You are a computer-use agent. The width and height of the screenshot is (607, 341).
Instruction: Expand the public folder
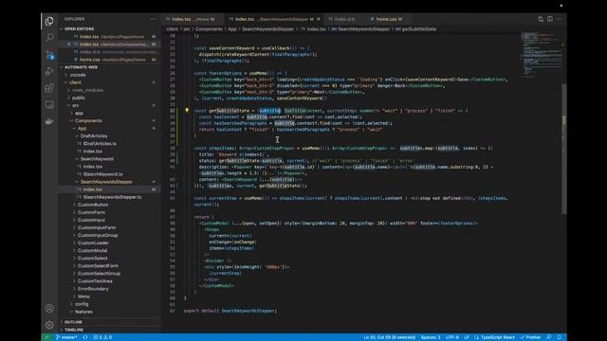78,98
